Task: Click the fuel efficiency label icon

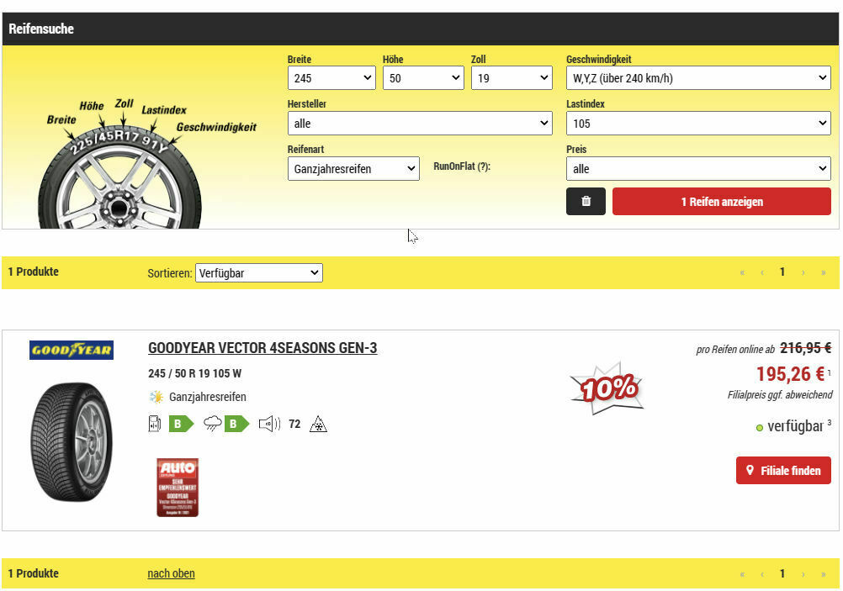Action: [x=155, y=424]
